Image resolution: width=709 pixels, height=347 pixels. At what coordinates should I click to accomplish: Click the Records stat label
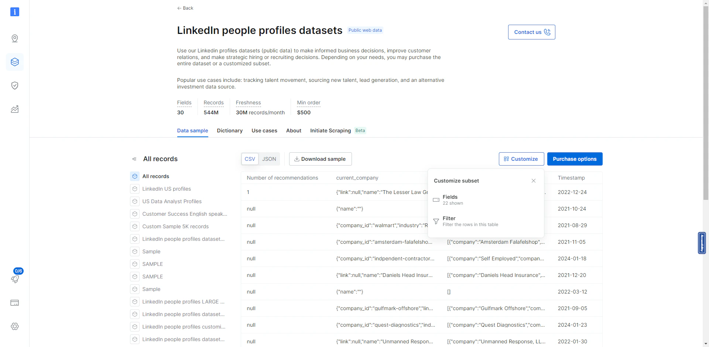(x=213, y=103)
